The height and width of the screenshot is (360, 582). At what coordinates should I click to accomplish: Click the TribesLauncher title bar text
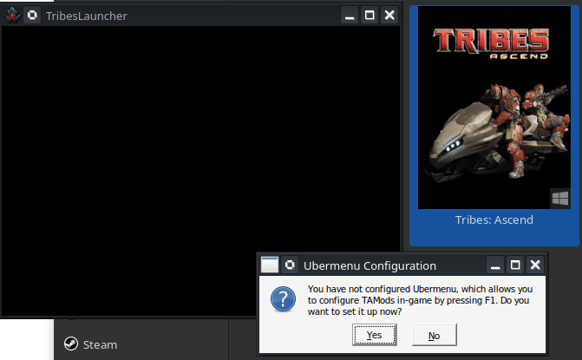point(87,16)
